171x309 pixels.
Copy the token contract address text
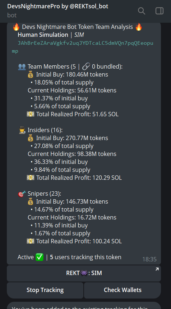83,47
